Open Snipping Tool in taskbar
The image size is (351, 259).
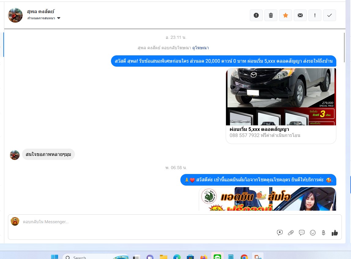258,257
